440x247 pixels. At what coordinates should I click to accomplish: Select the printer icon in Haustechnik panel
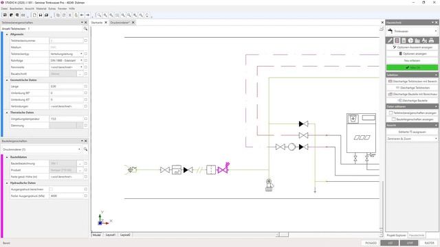[x=431, y=40]
